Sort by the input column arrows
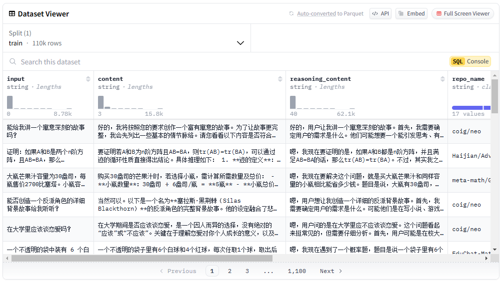 [88, 79]
